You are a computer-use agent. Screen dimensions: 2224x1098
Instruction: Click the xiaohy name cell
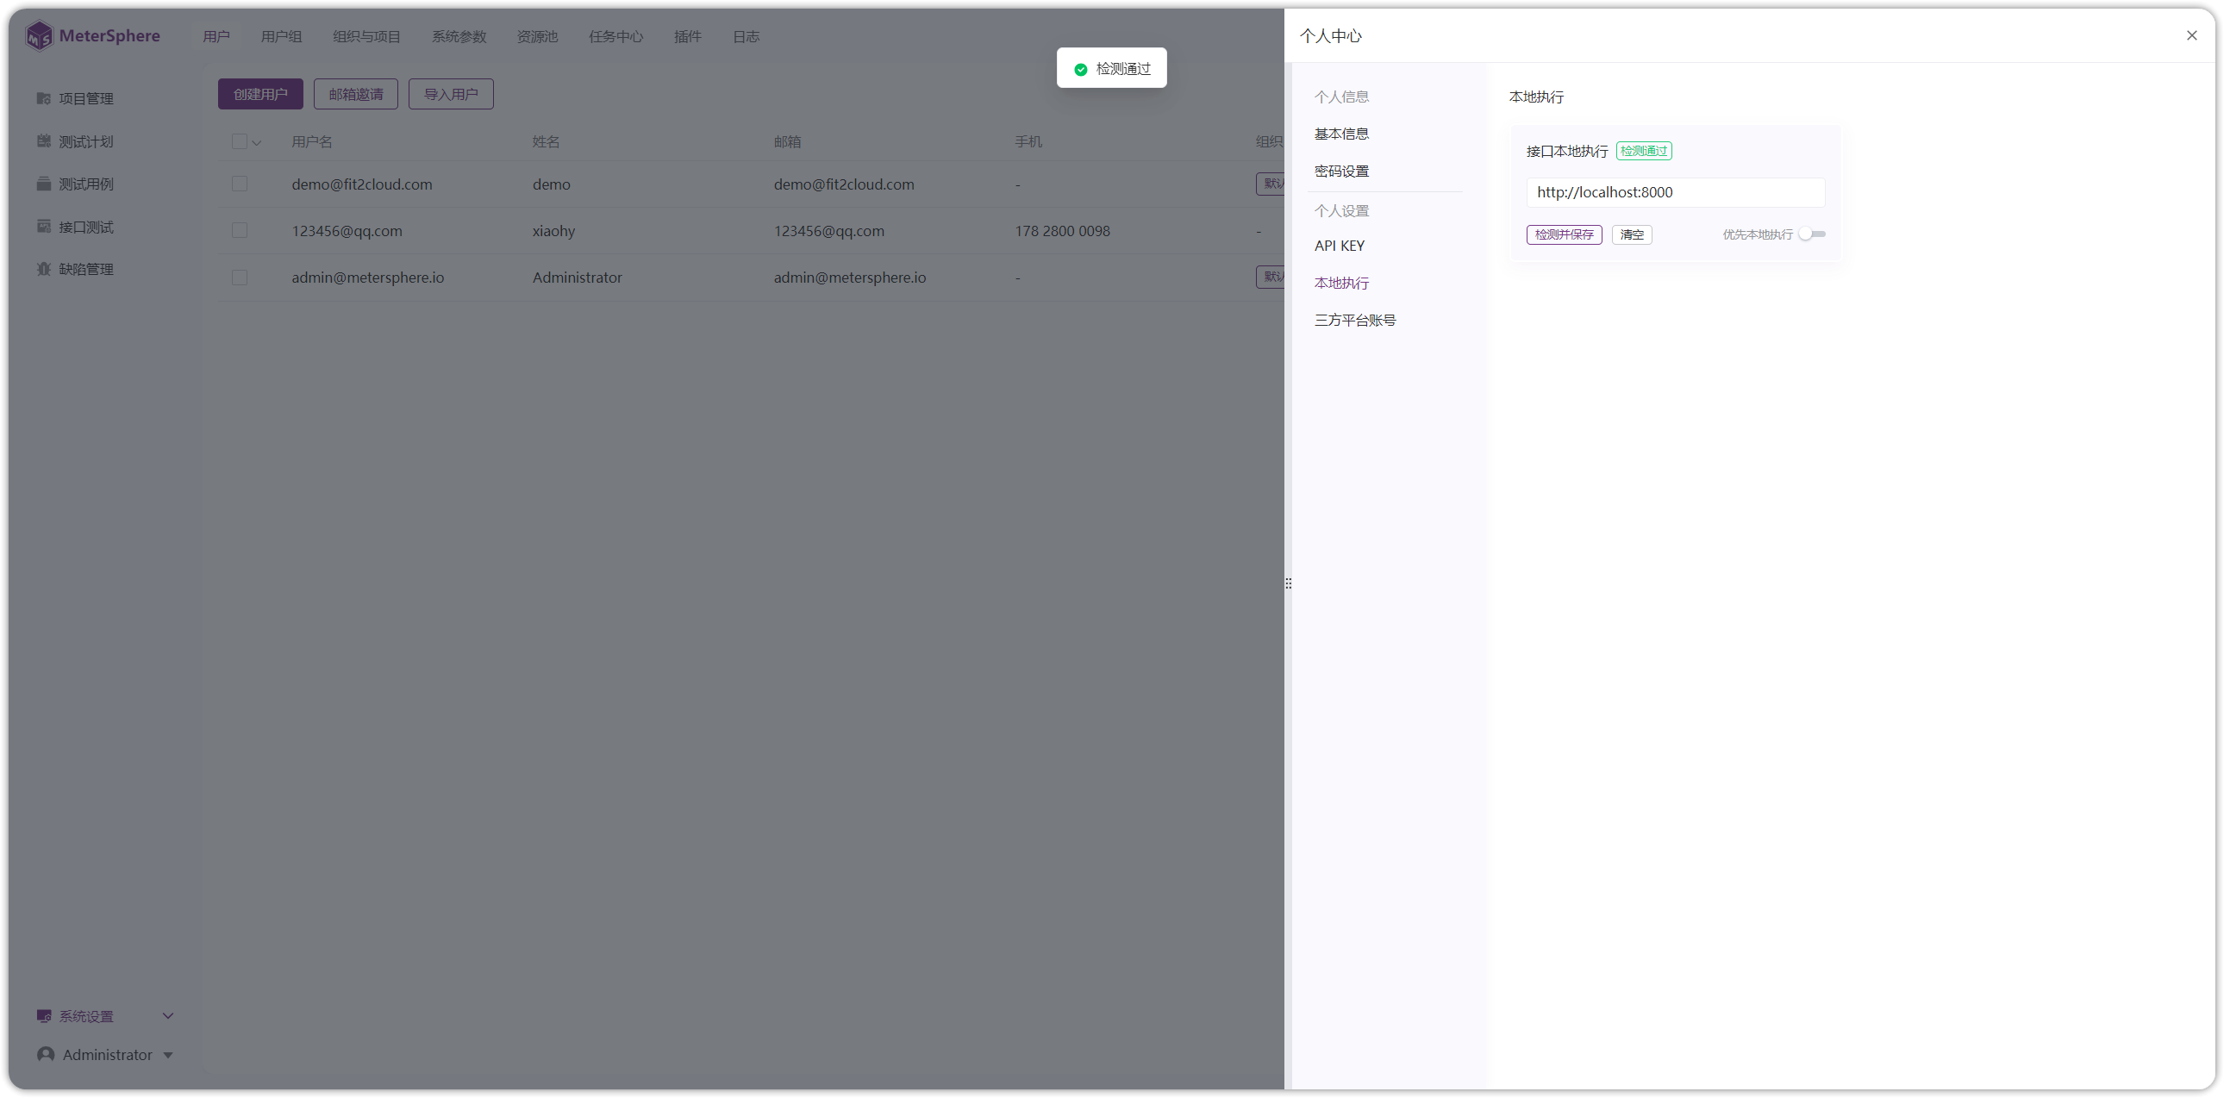[x=553, y=230]
